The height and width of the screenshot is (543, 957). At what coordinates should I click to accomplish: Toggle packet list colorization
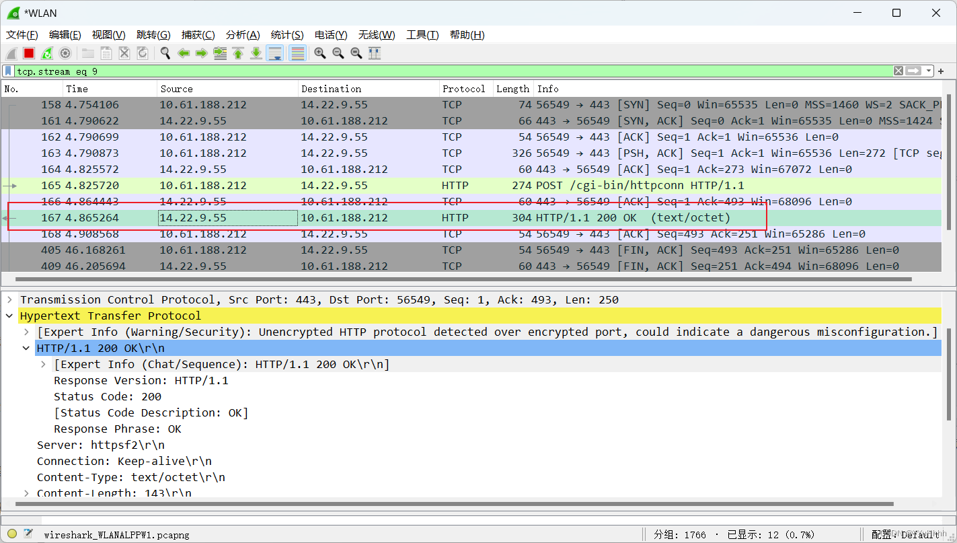297,53
